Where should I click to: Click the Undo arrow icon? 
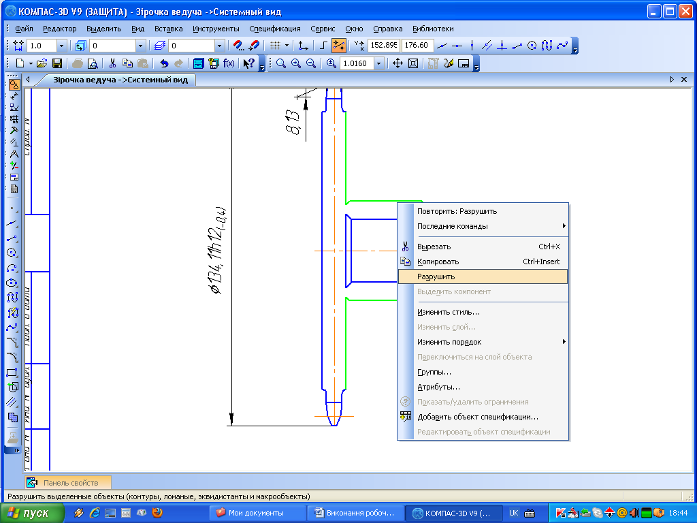(x=163, y=63)
